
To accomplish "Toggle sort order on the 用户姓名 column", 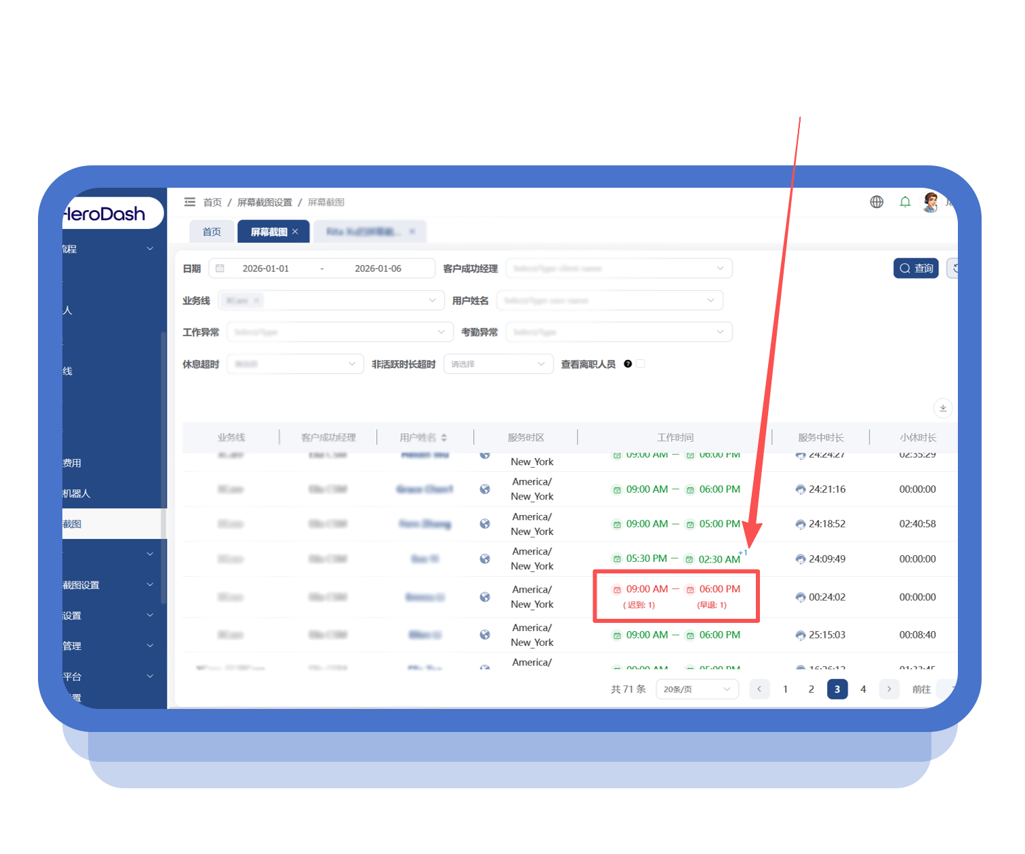I will [444, 437].
